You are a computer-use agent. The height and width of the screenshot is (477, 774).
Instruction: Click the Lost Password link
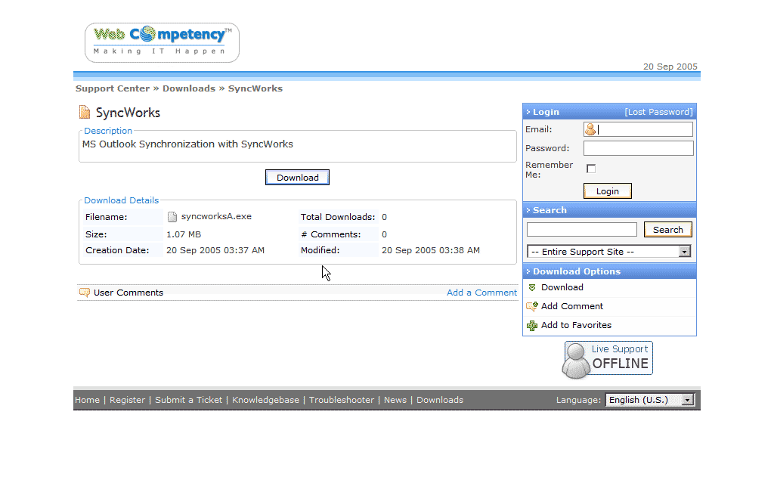[658, 112]
